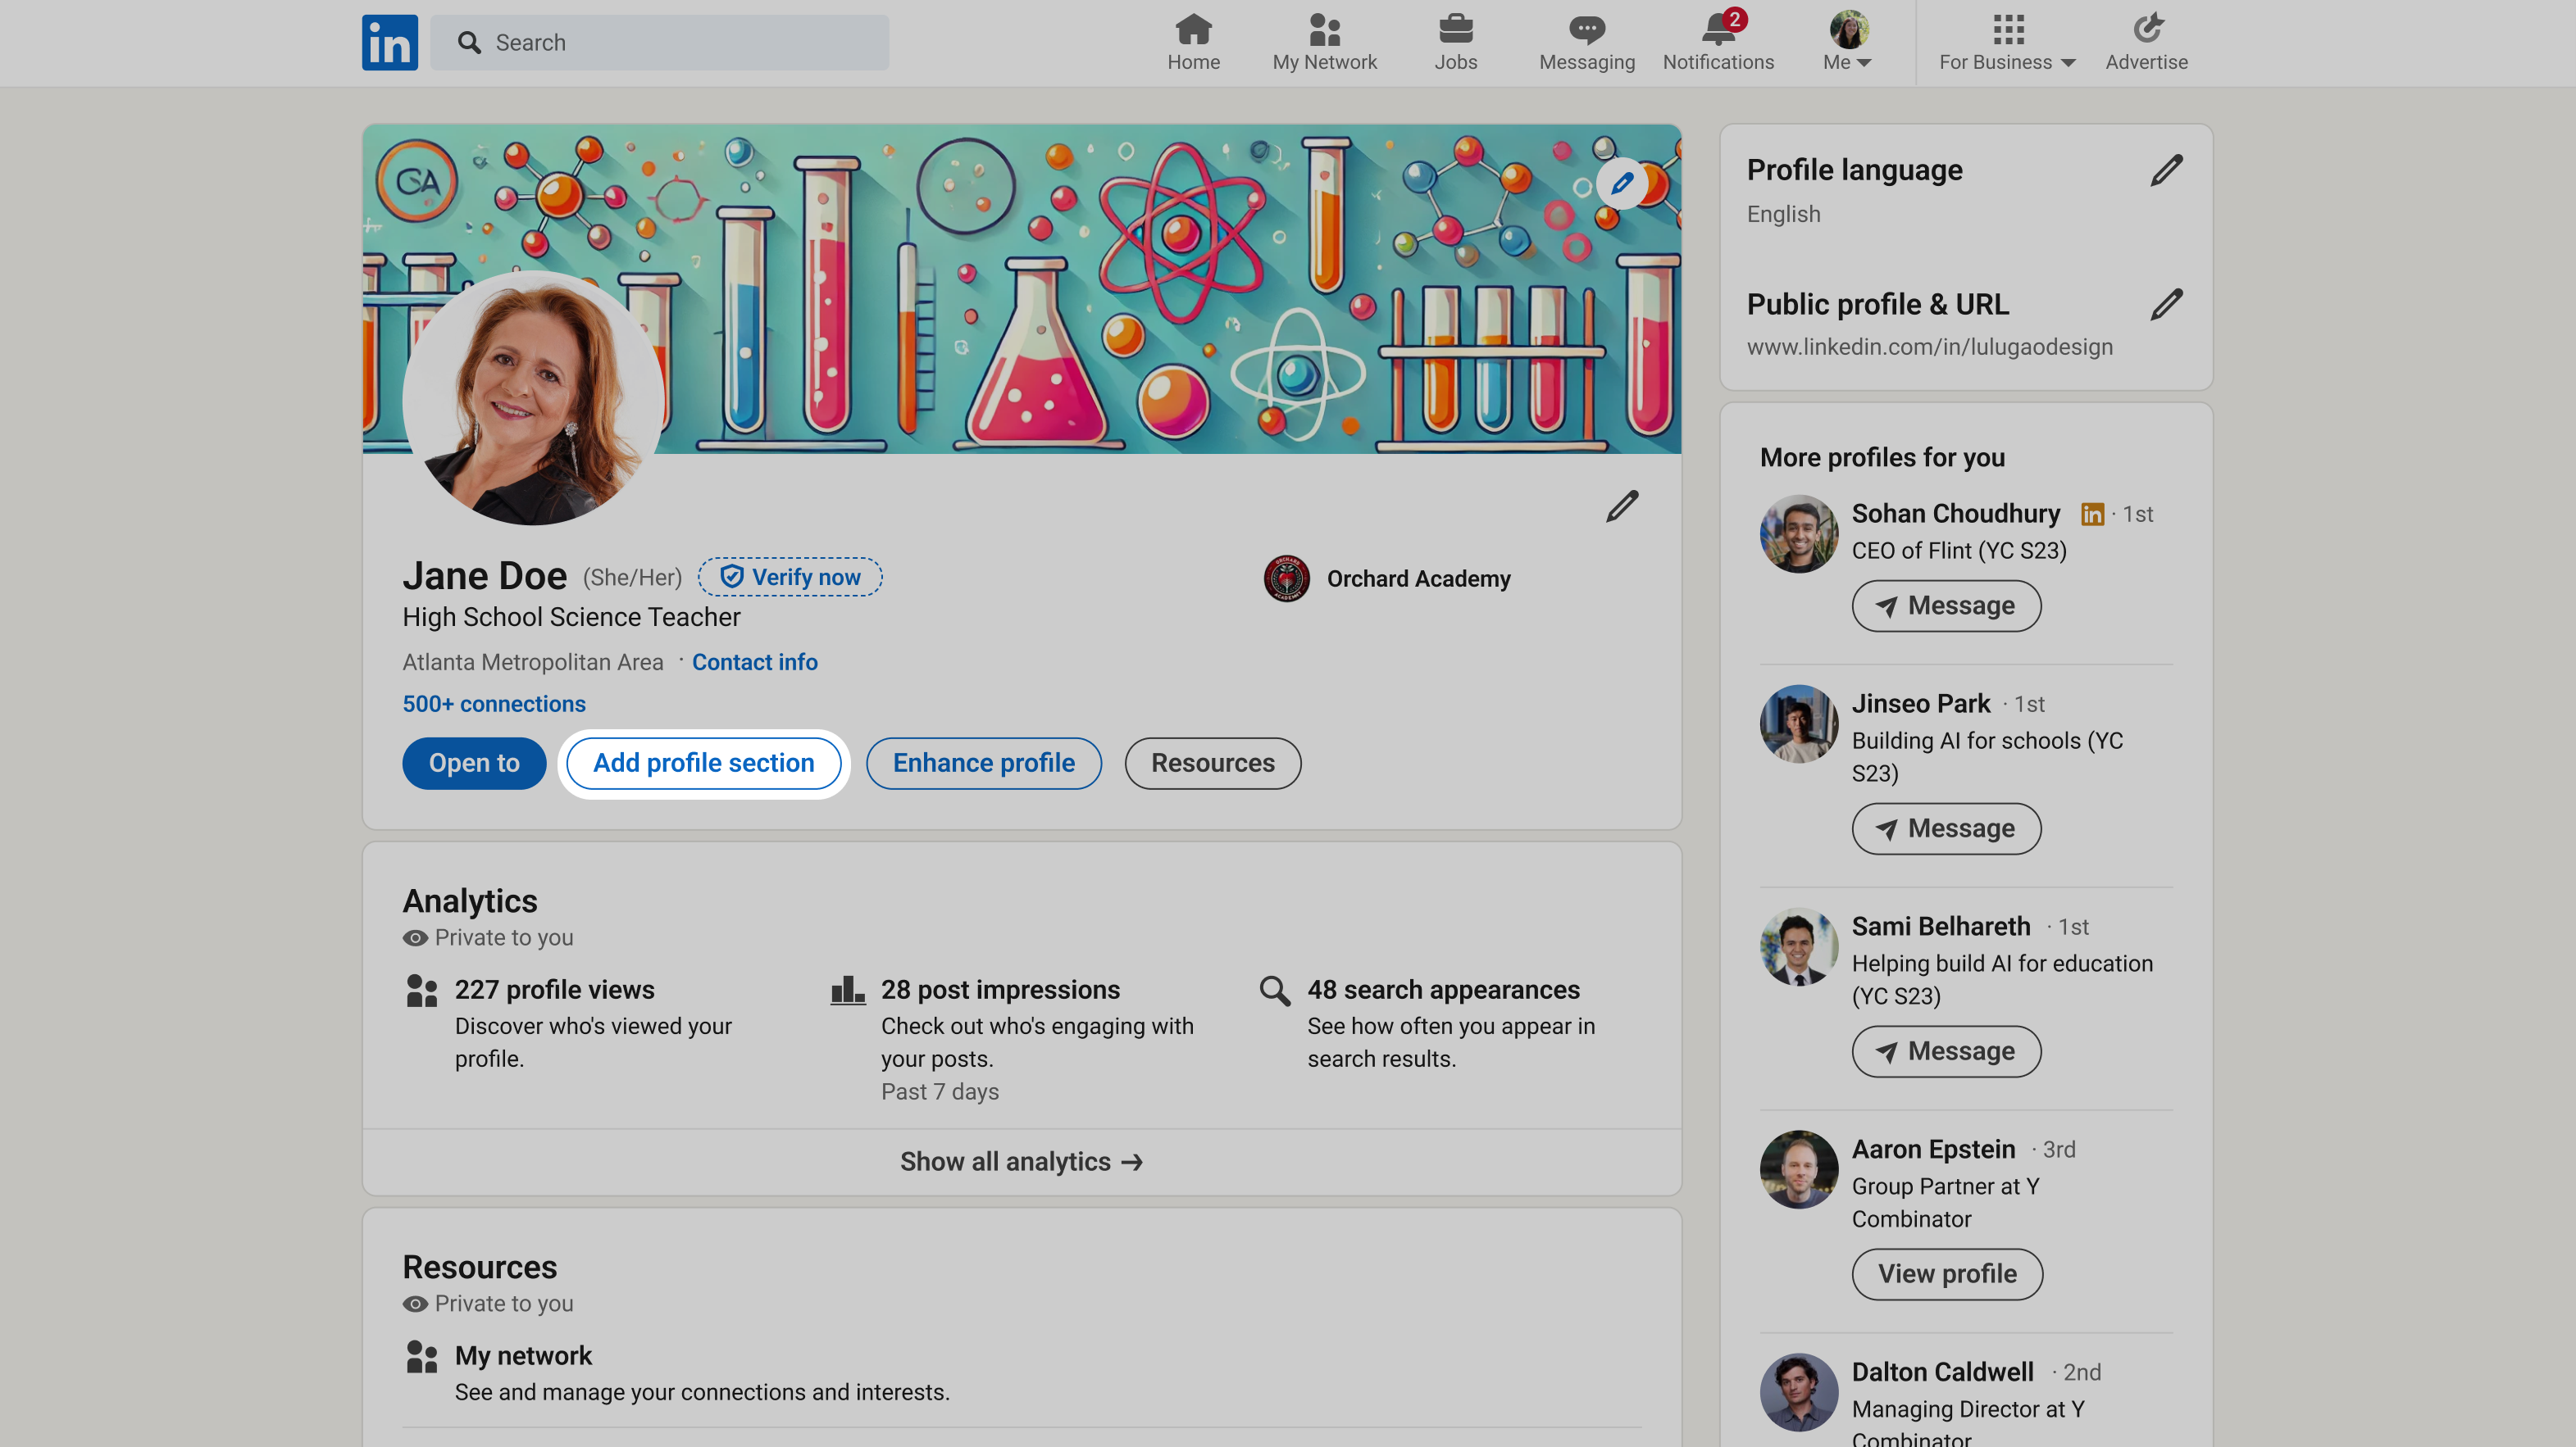Click Jane Doe's profile photo
Viewport: 2576px width, 1447px height.
534,397
